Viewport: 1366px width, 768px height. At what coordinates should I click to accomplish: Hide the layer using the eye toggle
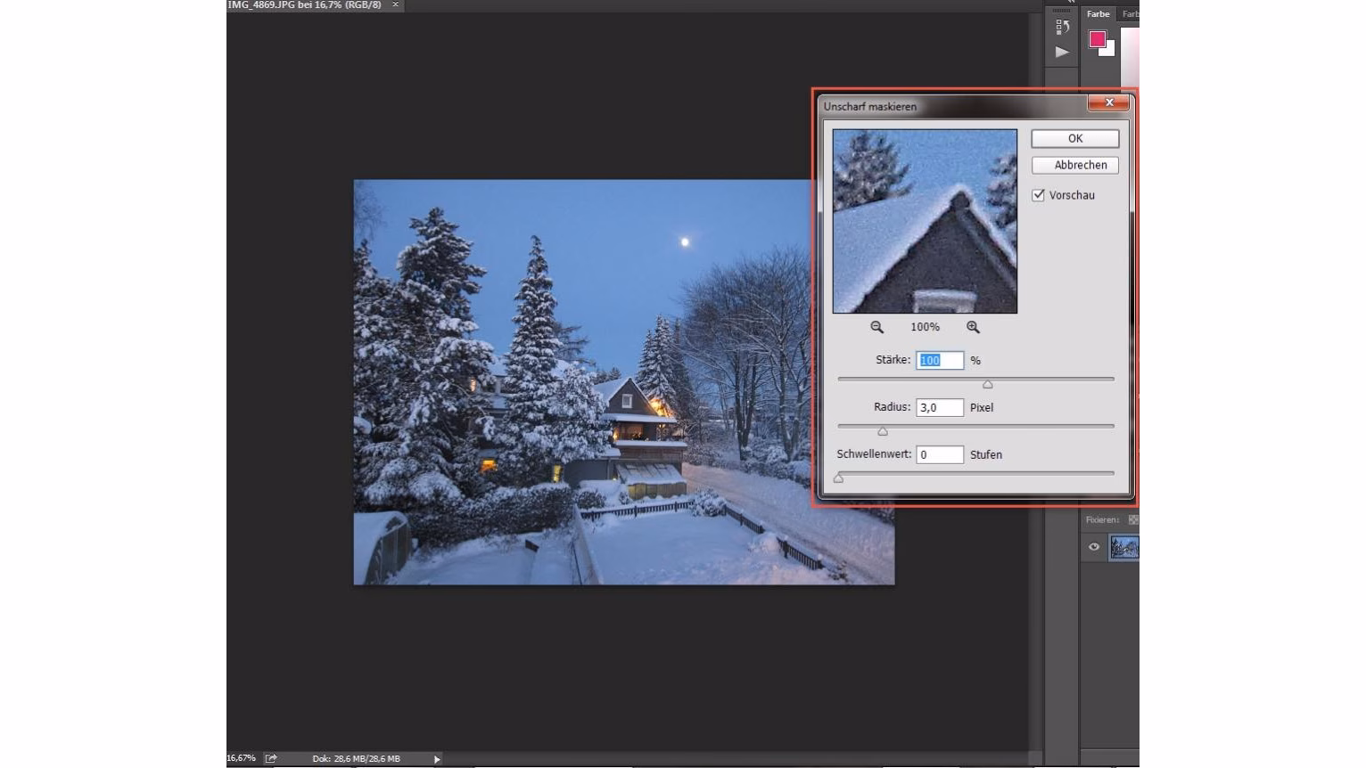pos(1094,547)
